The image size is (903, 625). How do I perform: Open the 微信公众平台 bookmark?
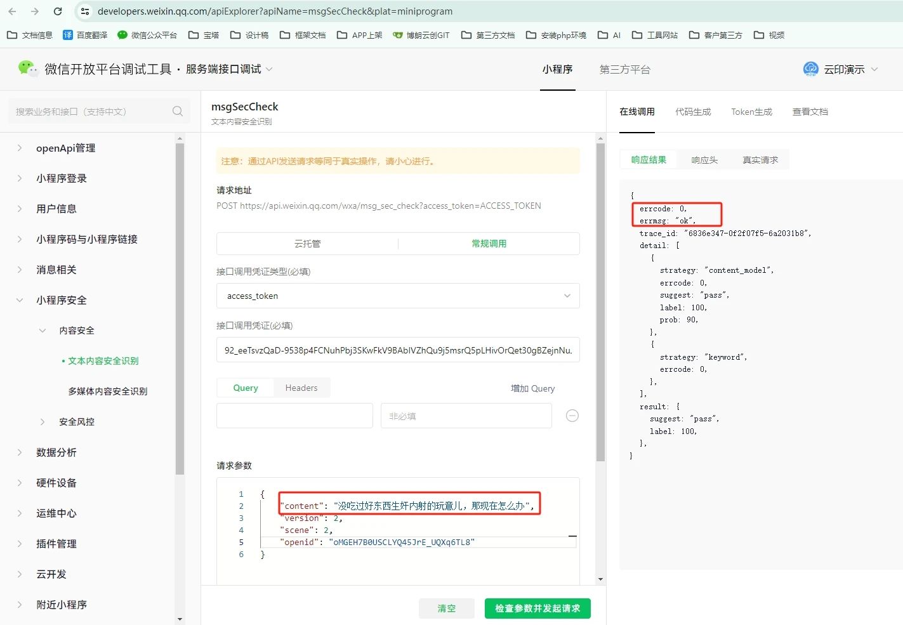pyautogui.click(x=147, y=35)
